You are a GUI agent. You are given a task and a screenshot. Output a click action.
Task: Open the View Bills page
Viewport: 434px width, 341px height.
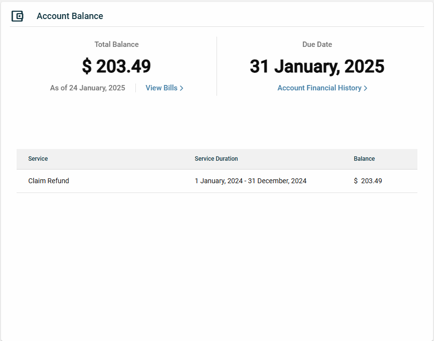pyautogui.click(x=161, y=88)
